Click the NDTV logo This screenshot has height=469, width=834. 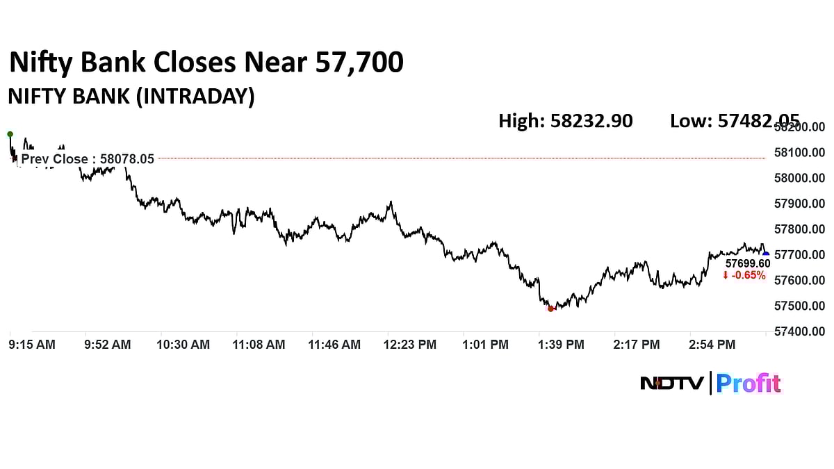pos(671,383)
